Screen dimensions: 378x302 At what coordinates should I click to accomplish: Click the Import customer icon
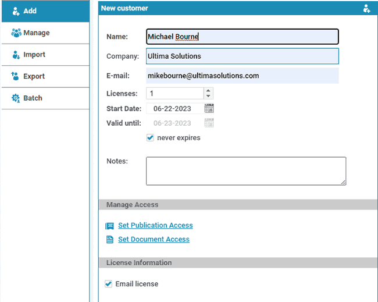(x=16, y=55)
